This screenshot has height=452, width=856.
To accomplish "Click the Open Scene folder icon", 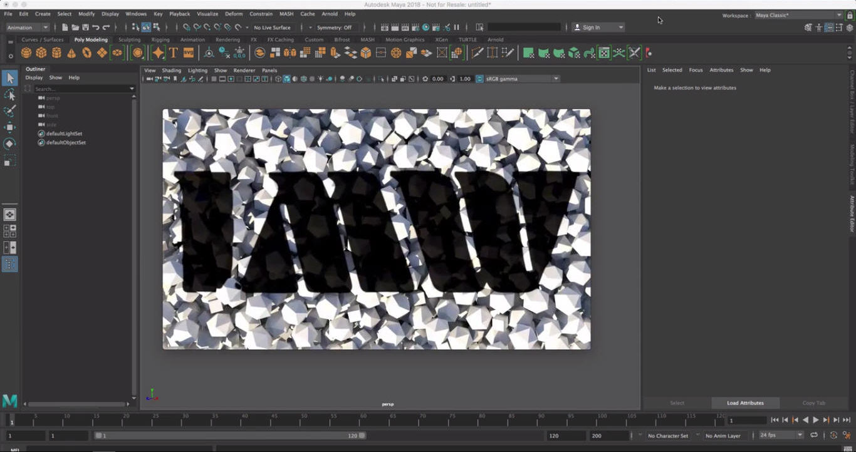I will 75,28.
